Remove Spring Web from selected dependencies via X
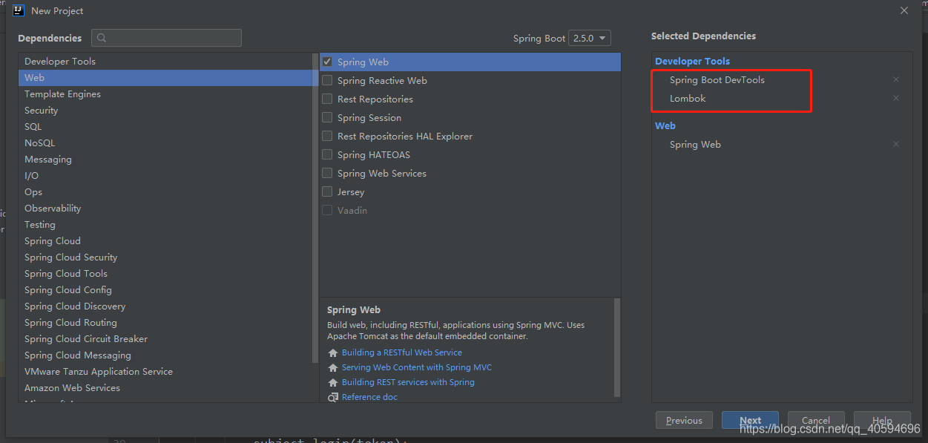 (x=896, y=144)
